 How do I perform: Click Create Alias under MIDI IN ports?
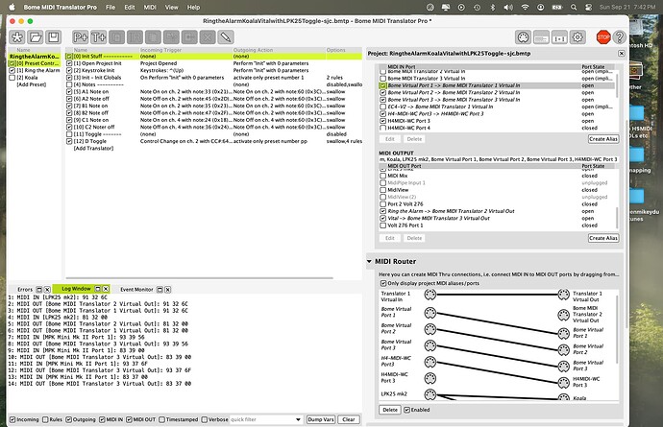click(603, 139)
